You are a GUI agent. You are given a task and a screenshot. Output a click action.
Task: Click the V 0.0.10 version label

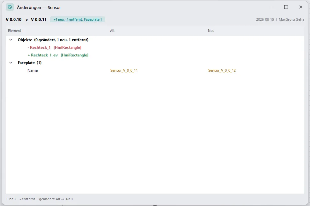[x=14, y=19]
